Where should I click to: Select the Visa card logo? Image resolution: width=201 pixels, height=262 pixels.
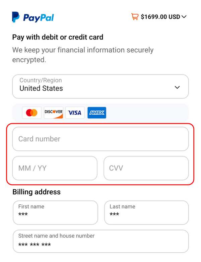75,113
